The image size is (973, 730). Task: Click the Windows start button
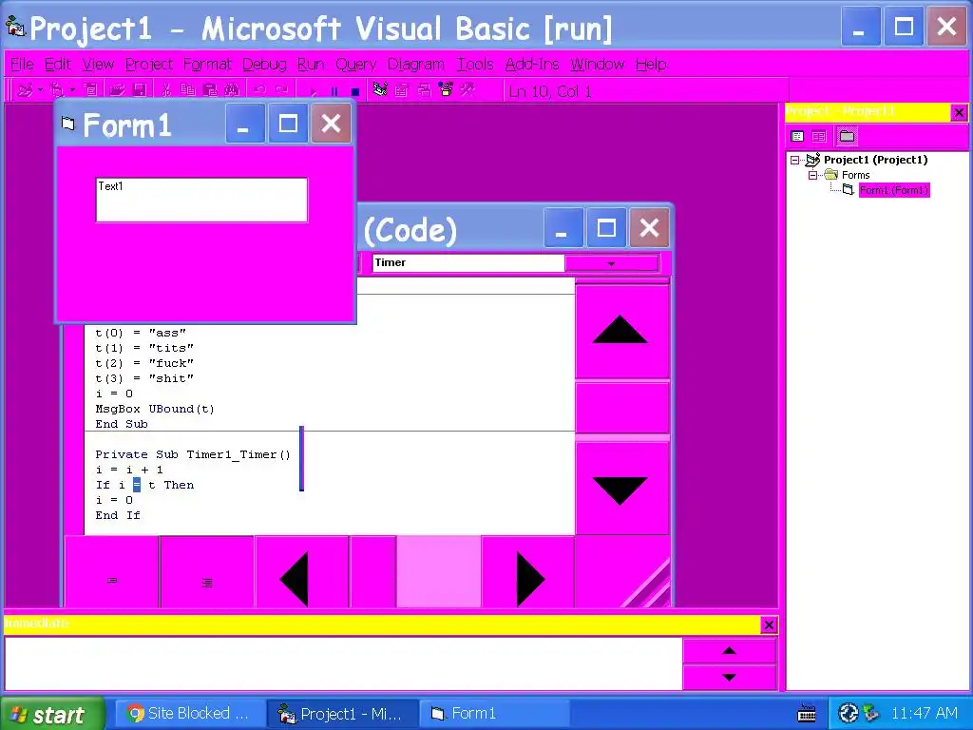52,714
